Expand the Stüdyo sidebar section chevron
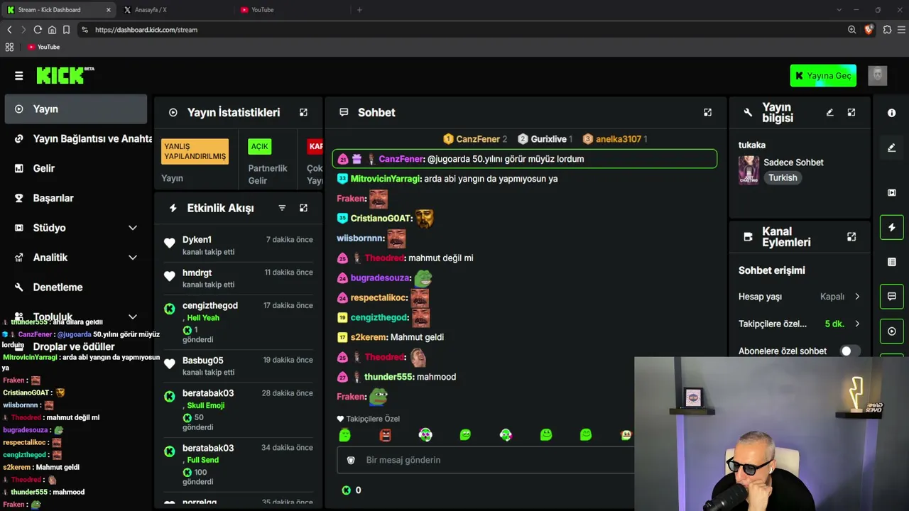This screenshot has width=909, height=511. tap(133, 228)
